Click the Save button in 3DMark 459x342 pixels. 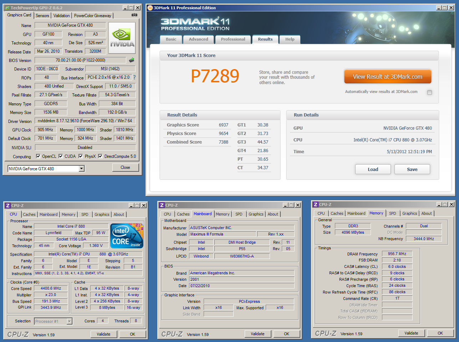[412, 169]
